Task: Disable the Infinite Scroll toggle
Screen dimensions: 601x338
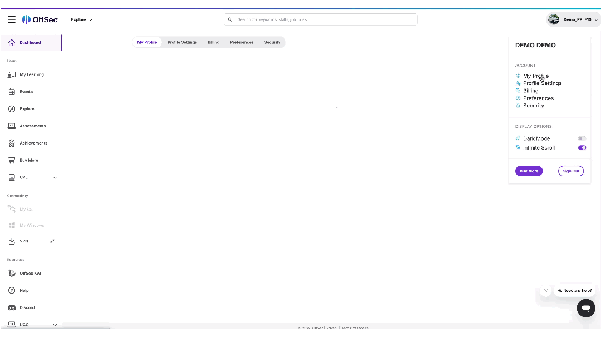Action: pos(582,148)
